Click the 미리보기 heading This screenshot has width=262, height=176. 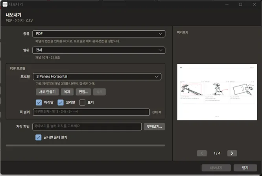(183, 32)
